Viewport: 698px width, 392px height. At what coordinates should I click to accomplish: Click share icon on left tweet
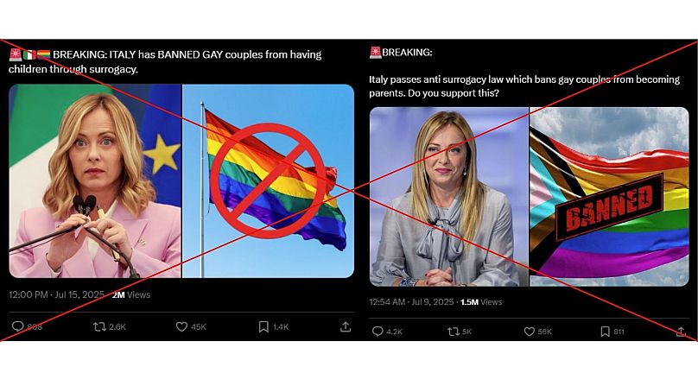[346, 327]
